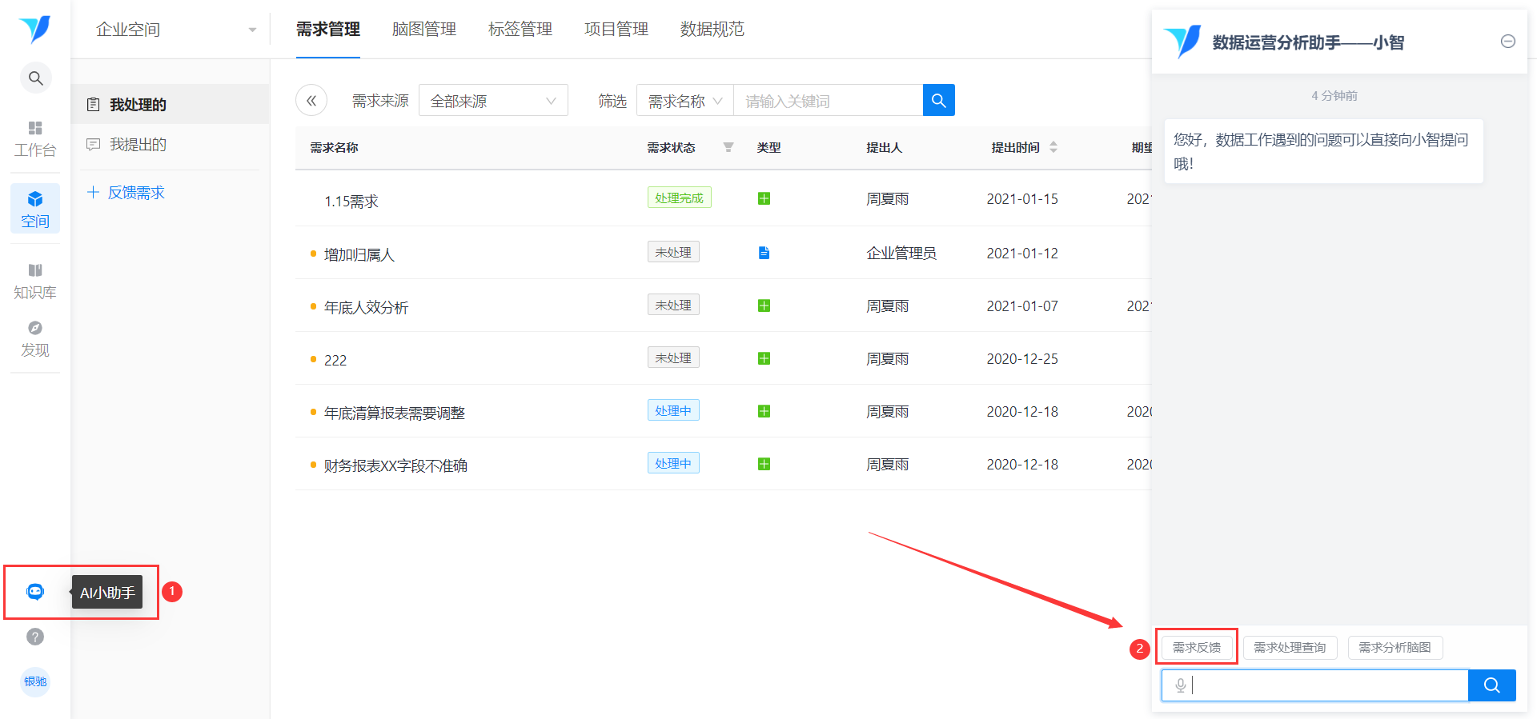Click the 未处理 tag for 增加归属人

[x=673, y=252]
